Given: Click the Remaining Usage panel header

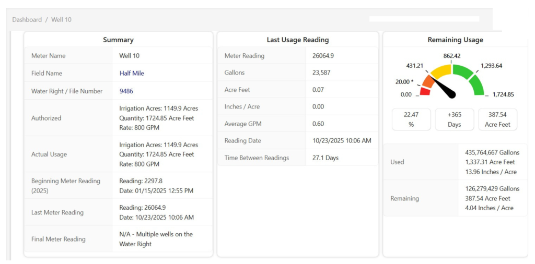Looking at the screenshot, I should 455,40.
